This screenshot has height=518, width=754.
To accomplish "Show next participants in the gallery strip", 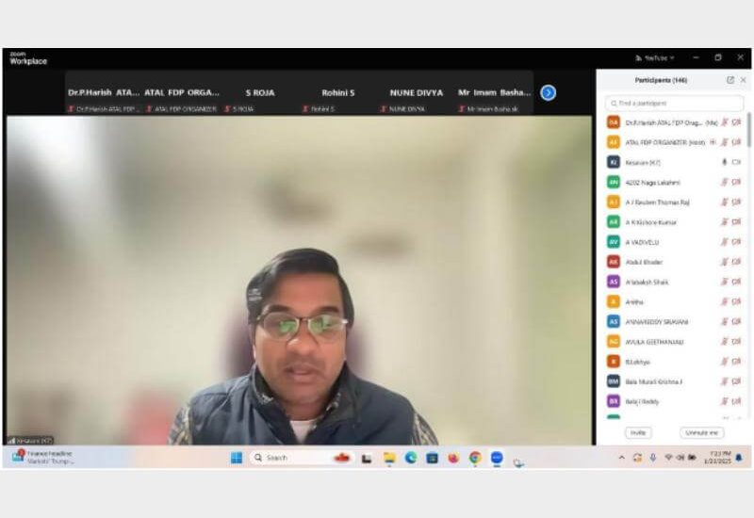I will [x=548, y=92].
